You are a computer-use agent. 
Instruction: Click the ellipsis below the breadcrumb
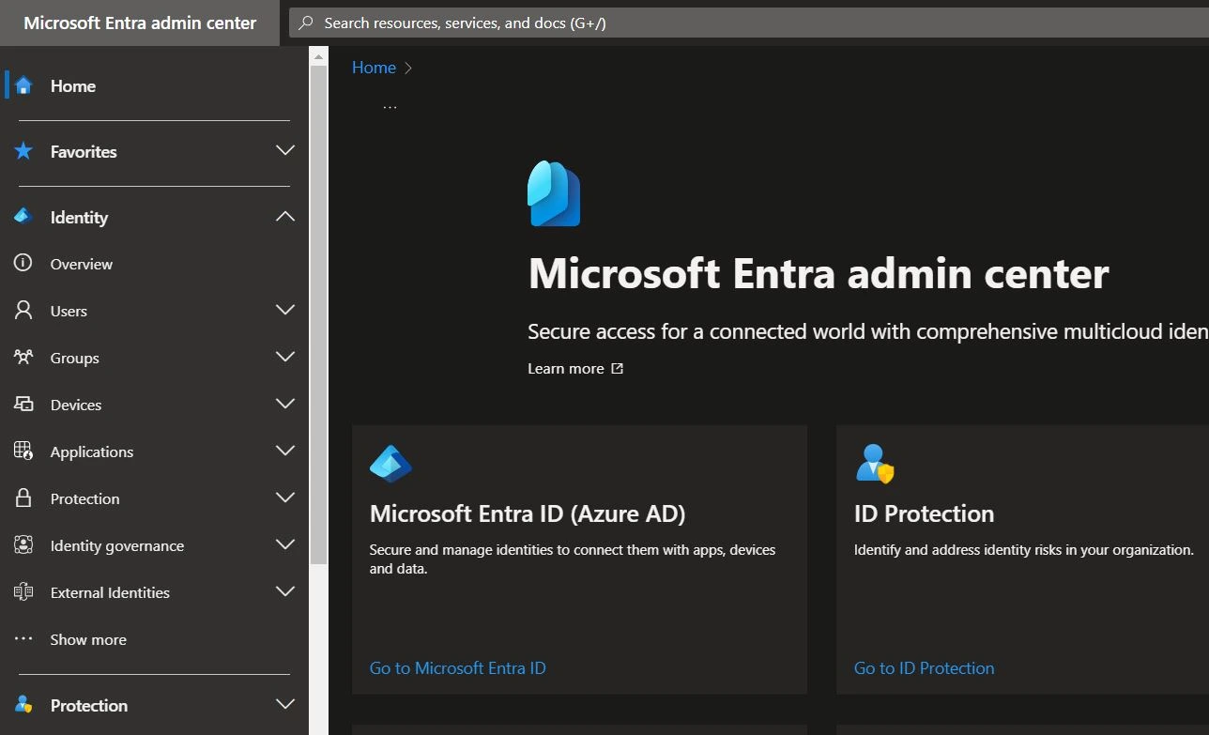click(x=390, y=107)
